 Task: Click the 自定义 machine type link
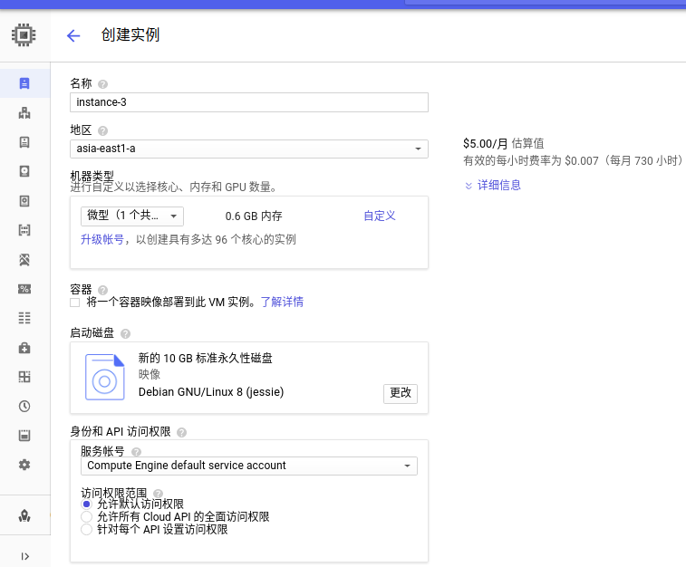[x=379, y=216]
